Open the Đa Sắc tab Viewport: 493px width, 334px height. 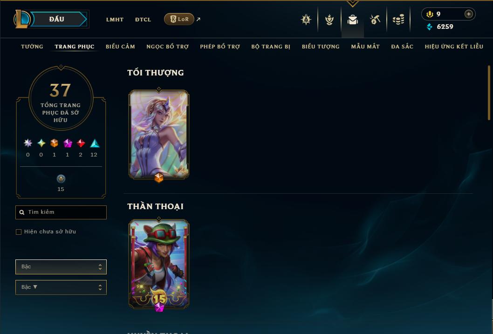pyautogui.click(x=402, y=47)
